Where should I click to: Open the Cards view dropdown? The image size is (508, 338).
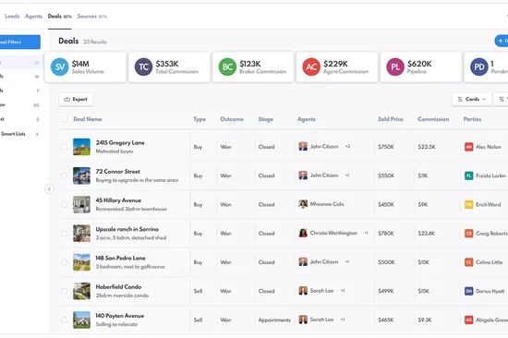coord(471,99)
